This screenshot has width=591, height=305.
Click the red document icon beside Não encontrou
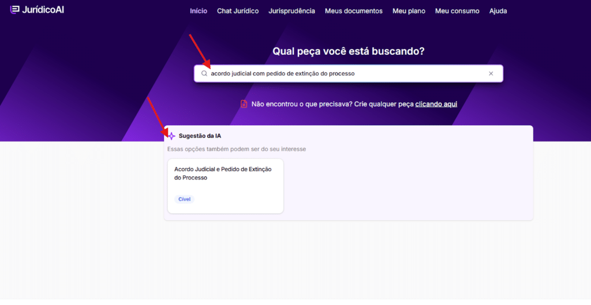244,104
